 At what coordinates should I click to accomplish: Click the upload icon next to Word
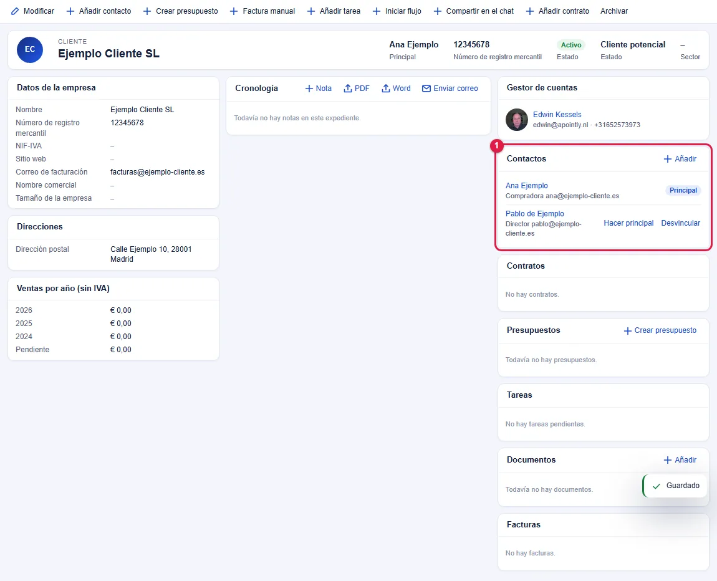click(386, 89)
